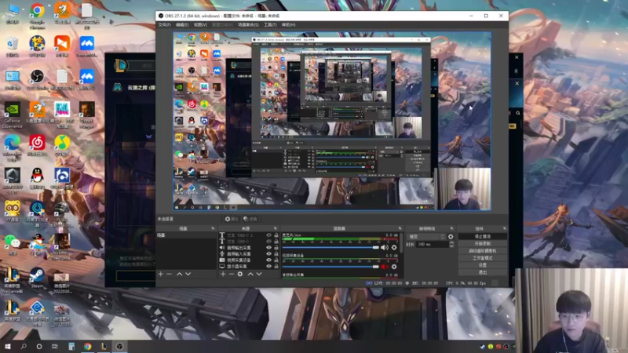This screenshot has height=353, width=628.
Task: Open the 渐变 transition dropdown
Action: (x=426, y=237)
